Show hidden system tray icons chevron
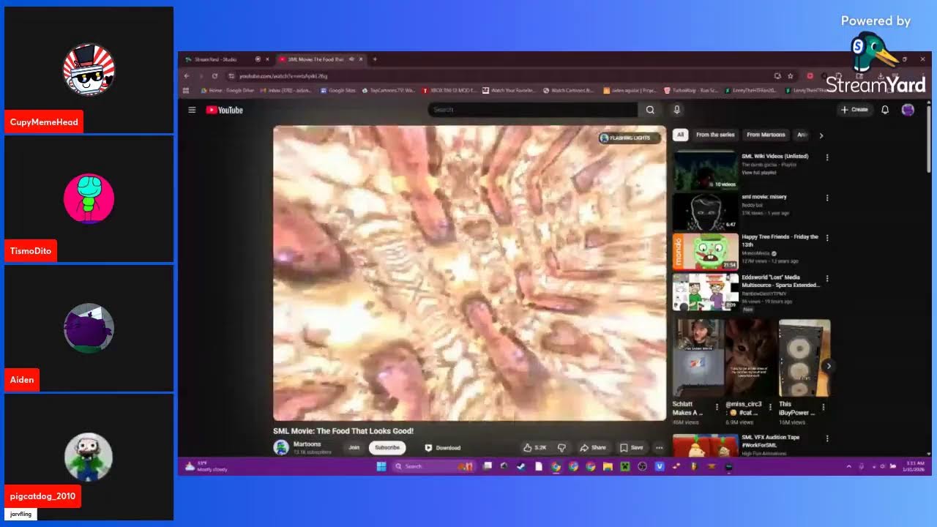 click(849, 466)
